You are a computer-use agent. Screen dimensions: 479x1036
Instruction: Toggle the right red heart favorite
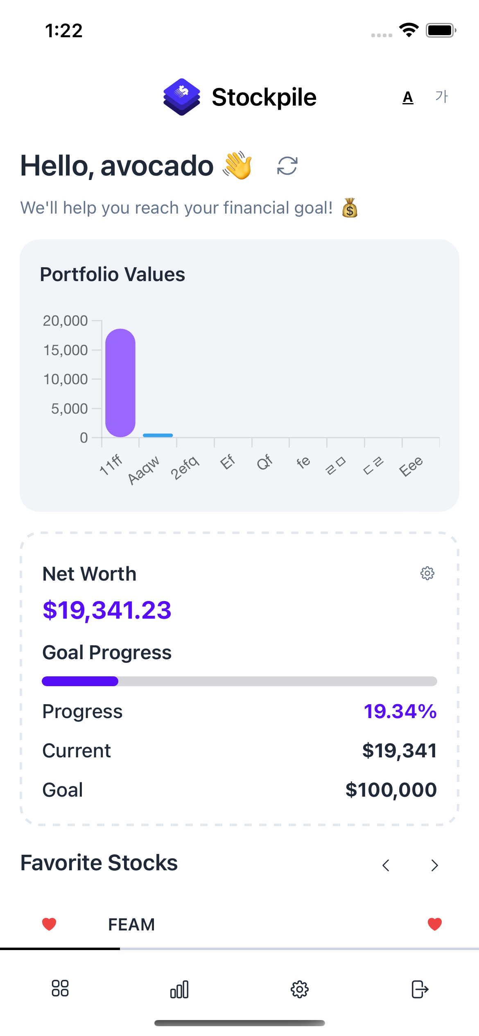click(435, 924)
